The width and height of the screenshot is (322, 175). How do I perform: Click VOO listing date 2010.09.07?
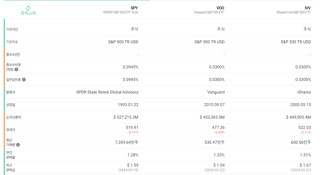pos(214,105)
